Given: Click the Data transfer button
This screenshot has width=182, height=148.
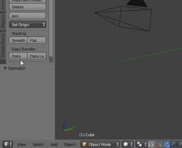Looking at the screenshot, I should click(18, 56).
